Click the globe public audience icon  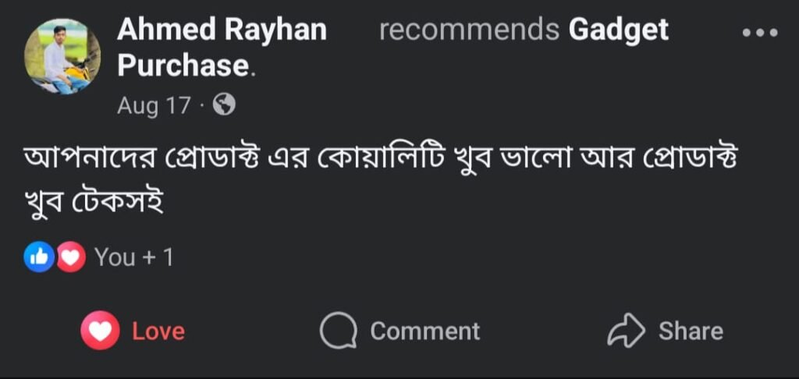(x=224, y=104)
